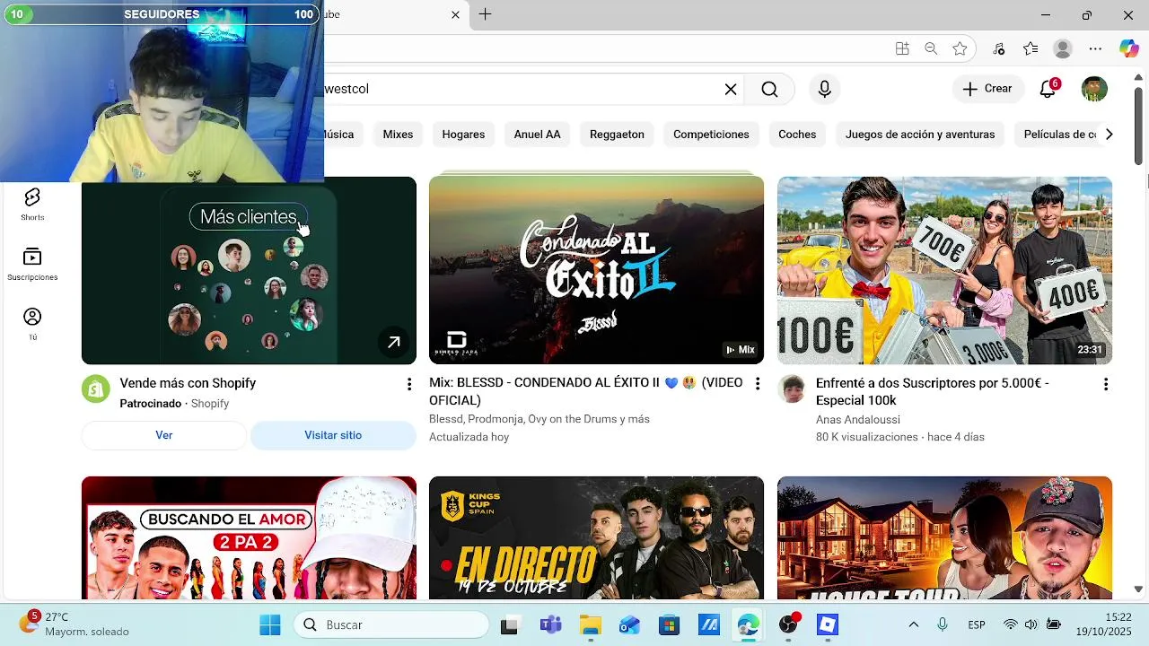Run search with the magnifier button
The height and width of the screenshot is (646, 1149).
(769, 89)
